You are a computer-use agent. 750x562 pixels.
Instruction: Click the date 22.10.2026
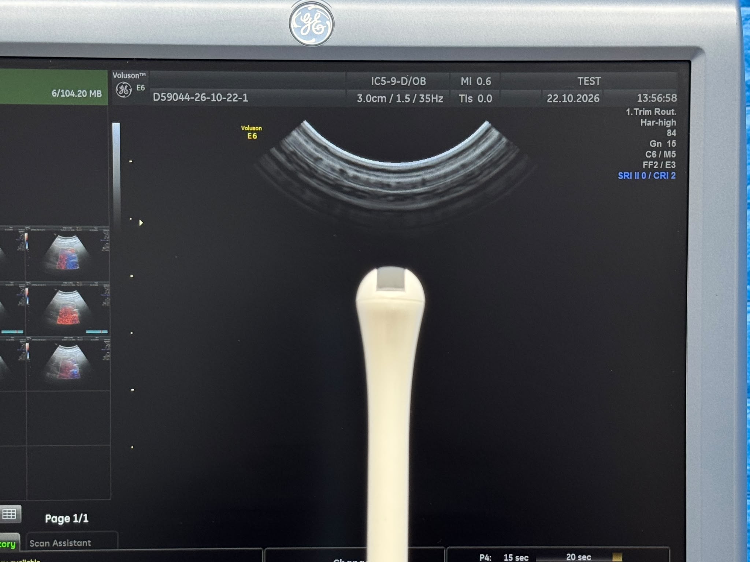coord(573,98)
